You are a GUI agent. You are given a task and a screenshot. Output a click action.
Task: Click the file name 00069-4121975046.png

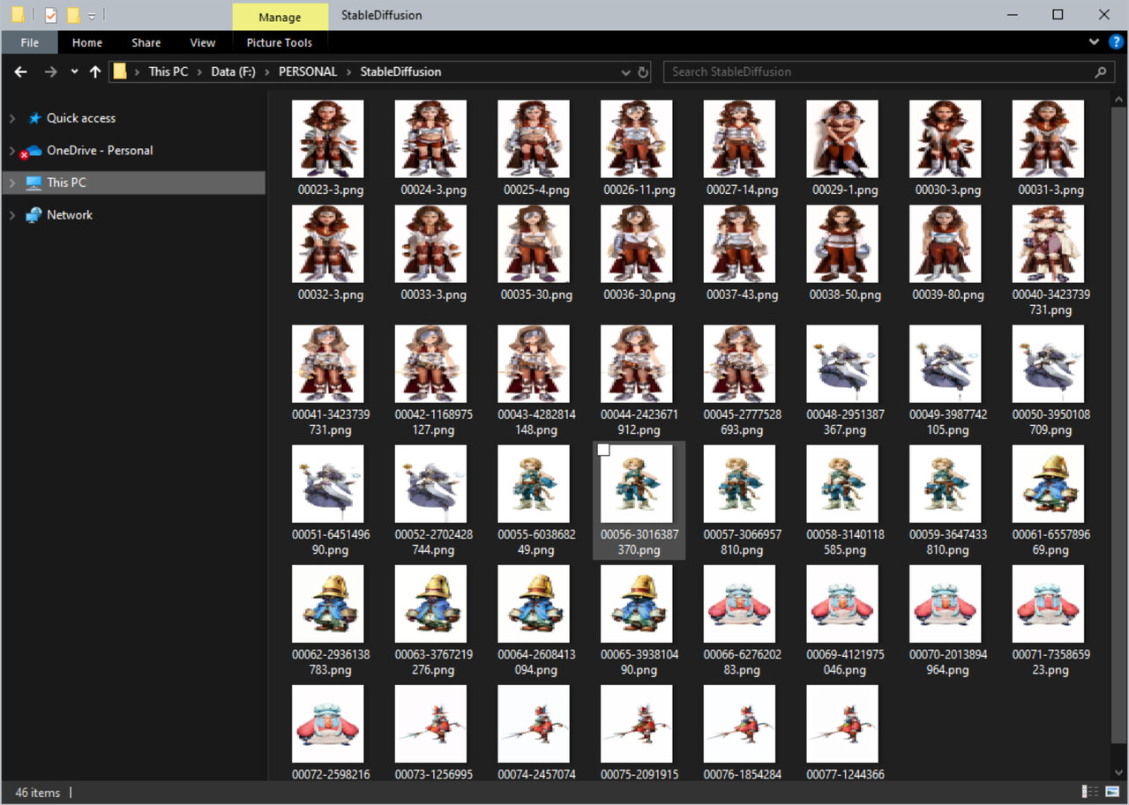(845, 662)
